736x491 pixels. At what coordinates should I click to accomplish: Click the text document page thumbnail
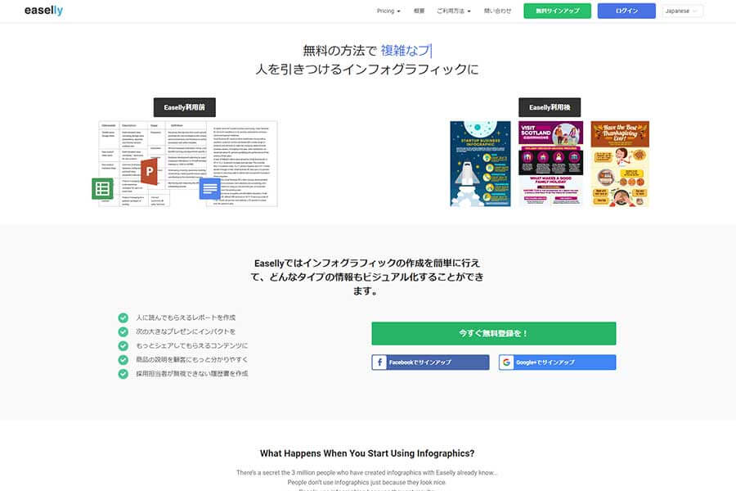pos(242,164)
